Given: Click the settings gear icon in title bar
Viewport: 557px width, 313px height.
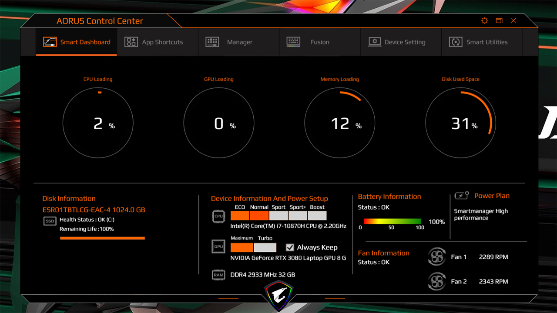Looking at the screenshot, I should click(485, 21).
